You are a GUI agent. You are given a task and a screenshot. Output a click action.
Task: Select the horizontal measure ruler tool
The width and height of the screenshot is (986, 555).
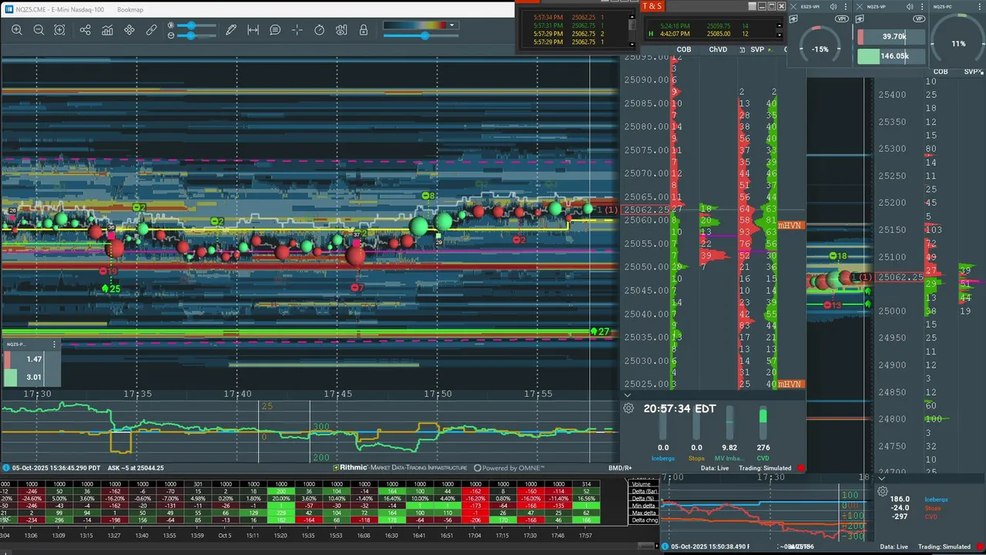pyautogui.click(x=253, y=30)
